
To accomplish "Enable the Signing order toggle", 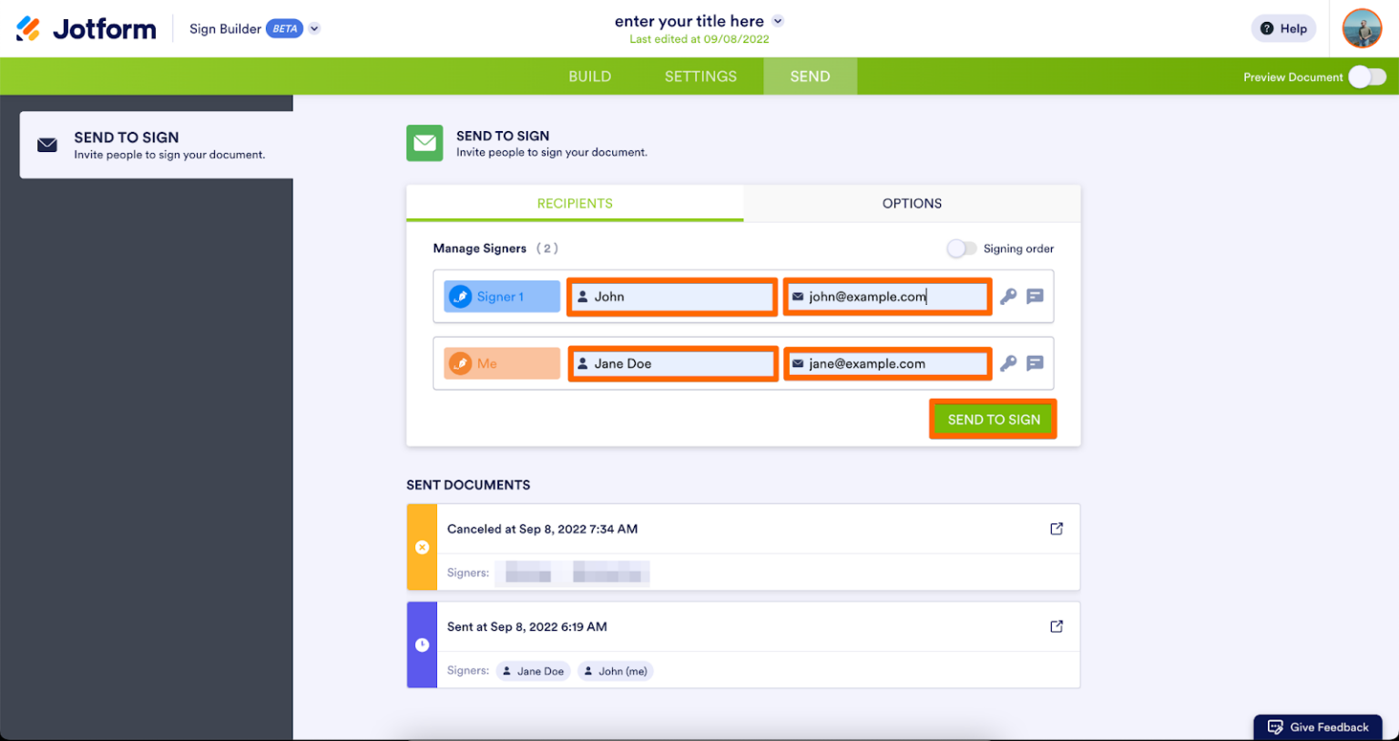I will 962,248.
